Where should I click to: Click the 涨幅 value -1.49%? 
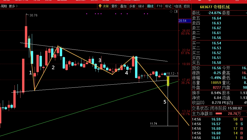pos(215,78)
